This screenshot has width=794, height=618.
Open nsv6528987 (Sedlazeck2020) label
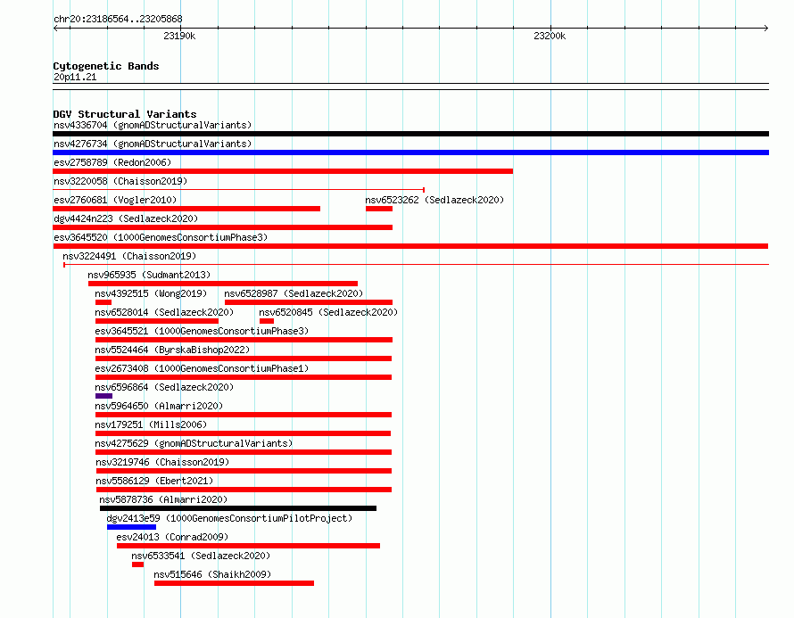click(x=294, y=293)
